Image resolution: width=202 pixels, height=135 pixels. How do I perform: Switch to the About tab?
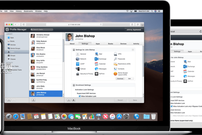(72, 44)
